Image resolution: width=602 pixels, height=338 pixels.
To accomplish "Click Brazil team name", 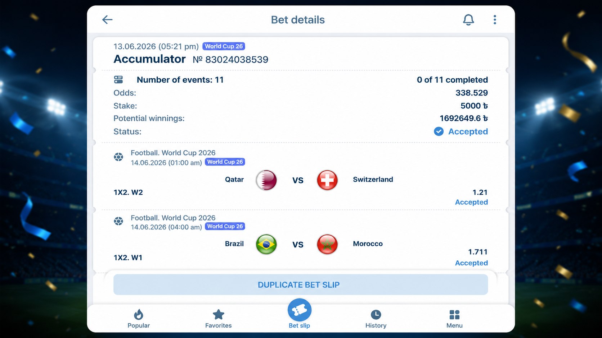I will coord(234,244).
